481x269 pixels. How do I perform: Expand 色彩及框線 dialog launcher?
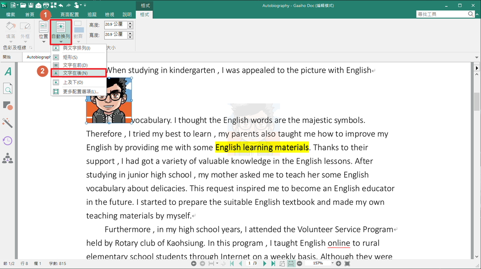(31, 48)
